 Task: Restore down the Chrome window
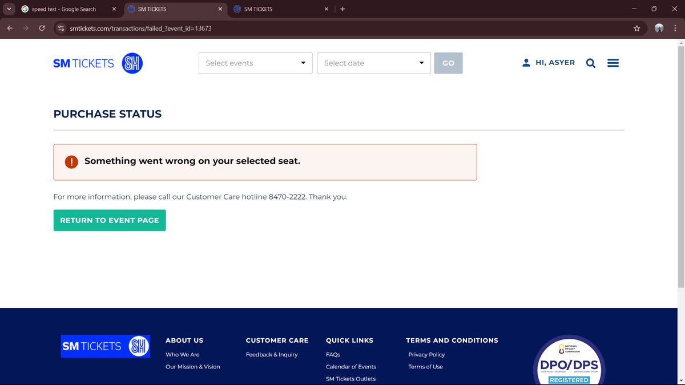654,9
